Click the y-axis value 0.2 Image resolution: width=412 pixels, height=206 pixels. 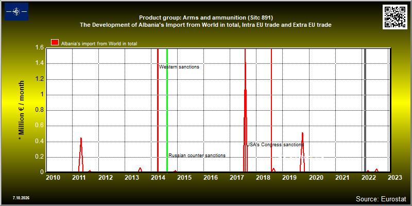[40, 157]
